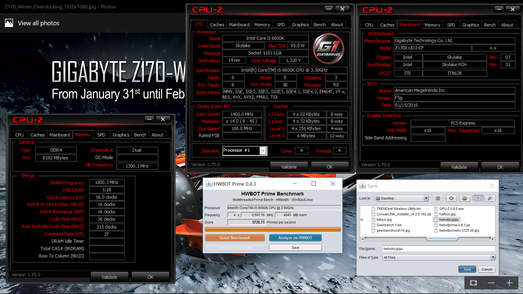Zoom in using the Photos plus icon
This screenshot has height=294, width=523.
509,283
